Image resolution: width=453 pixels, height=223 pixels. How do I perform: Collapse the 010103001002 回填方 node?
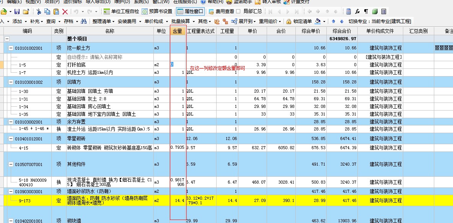point(11,82)
